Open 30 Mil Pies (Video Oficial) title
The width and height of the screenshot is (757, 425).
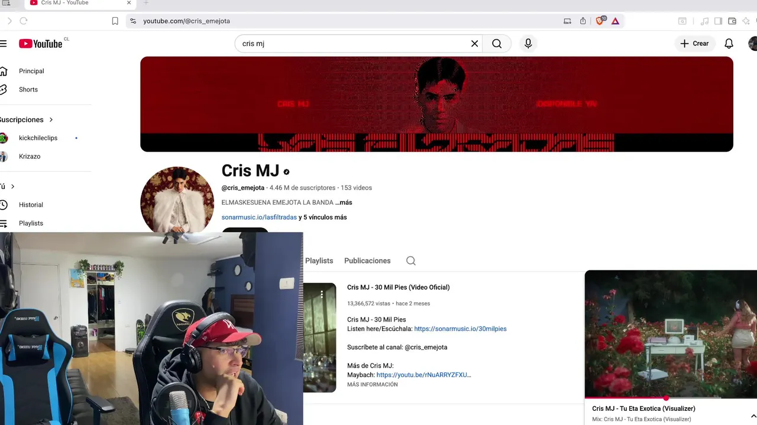pyautogui.click(x=398, y=287)
